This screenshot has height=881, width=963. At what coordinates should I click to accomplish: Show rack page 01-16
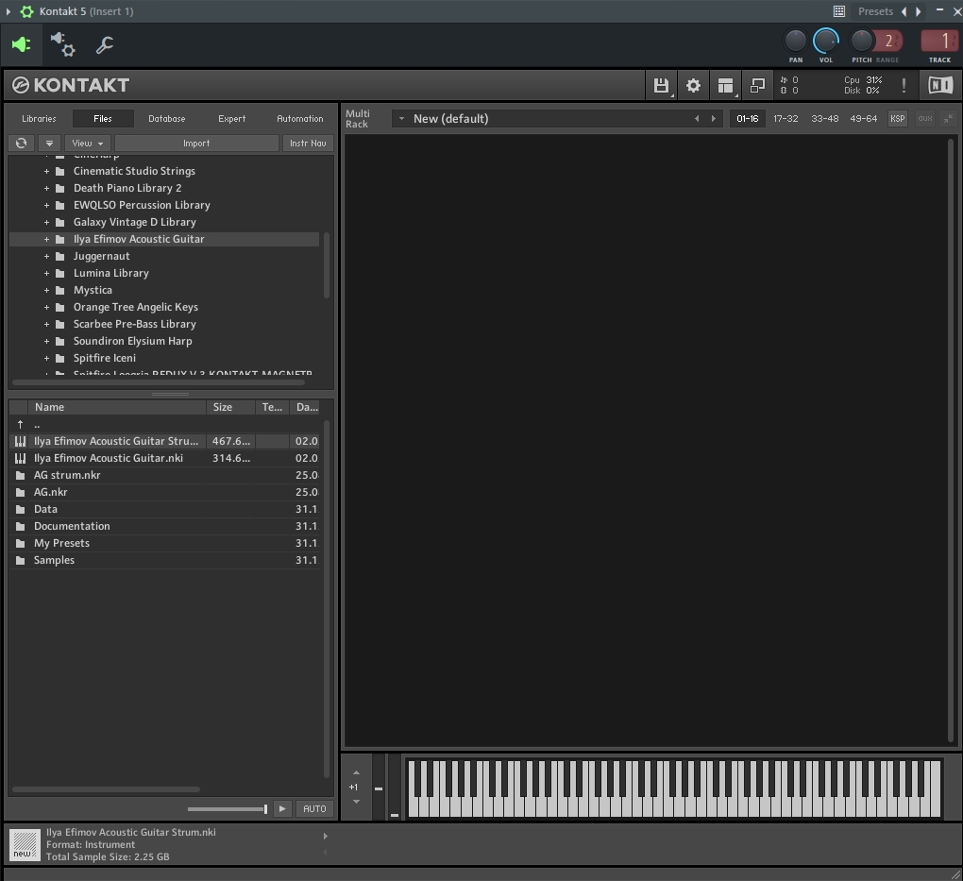pyautogui.click(x=748, y=119)
